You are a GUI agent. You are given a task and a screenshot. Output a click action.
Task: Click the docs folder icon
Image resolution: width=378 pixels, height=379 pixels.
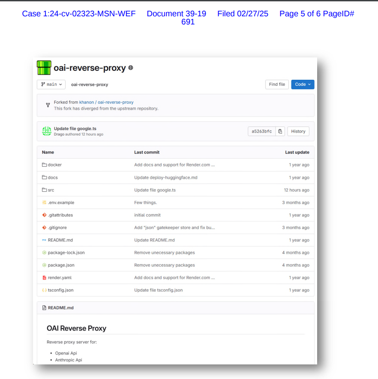click(44, 177)
